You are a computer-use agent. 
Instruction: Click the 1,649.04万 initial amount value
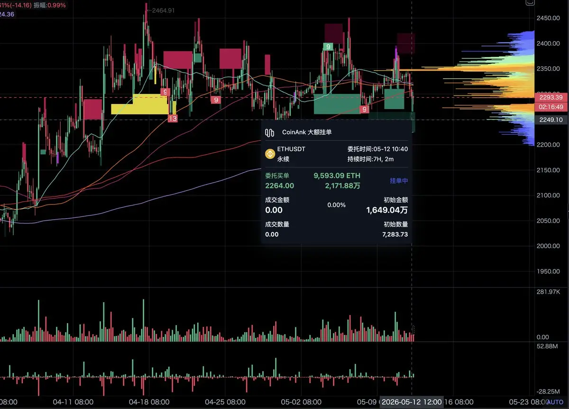pos(387,210)
